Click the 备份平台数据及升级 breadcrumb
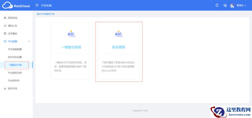 (46, 14)
